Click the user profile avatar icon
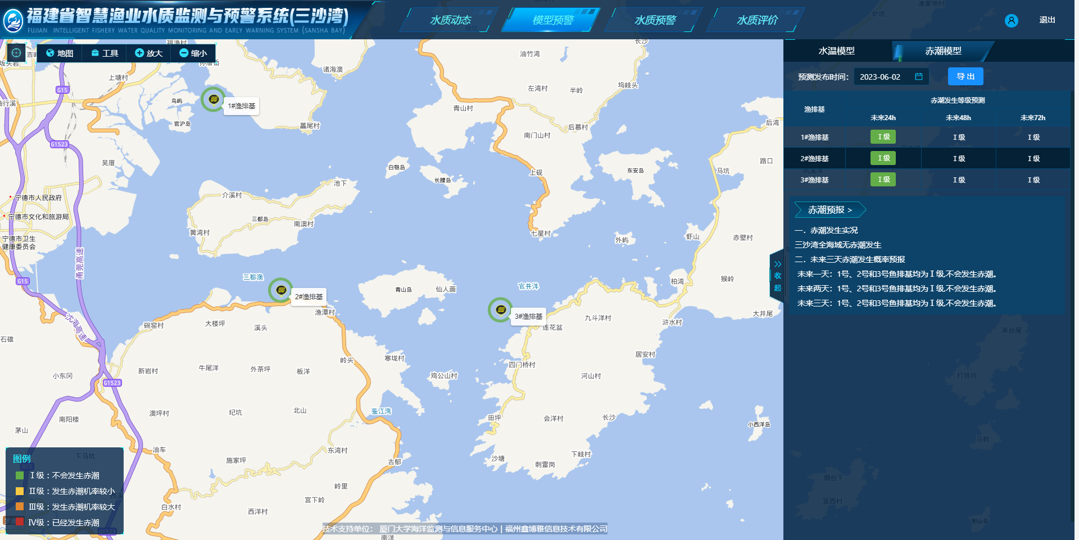 1011,21
